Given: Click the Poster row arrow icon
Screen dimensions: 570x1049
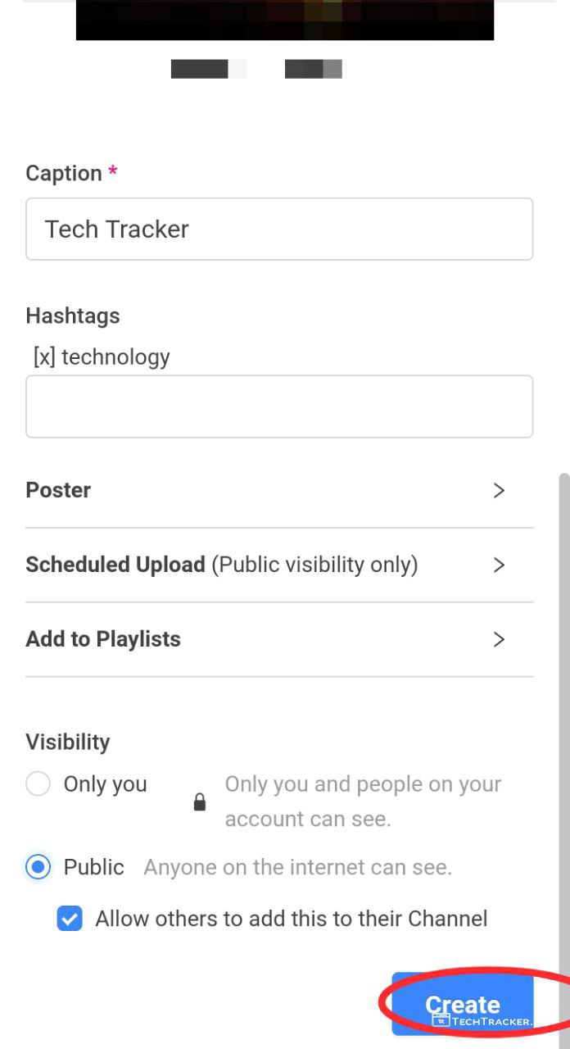Looking at the screenshot, I should coord(499,490).
